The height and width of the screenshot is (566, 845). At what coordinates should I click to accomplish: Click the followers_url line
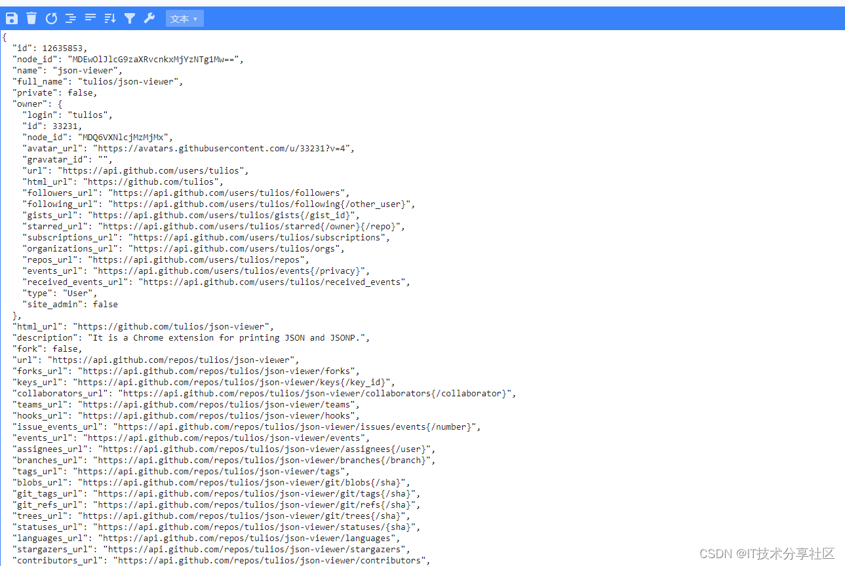click(186, 193)
